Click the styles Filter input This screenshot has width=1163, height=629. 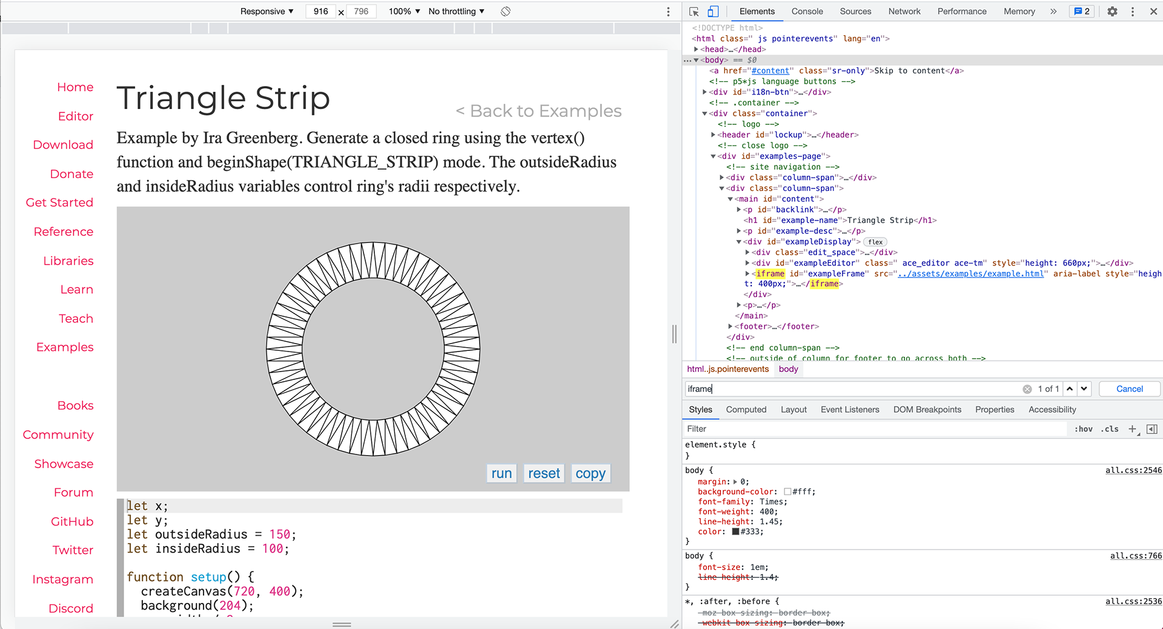point(875,429)
